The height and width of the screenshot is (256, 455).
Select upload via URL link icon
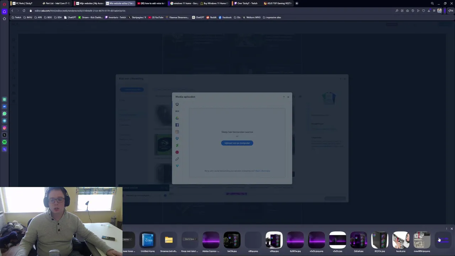pyautogui.click(x=177, y=159)
